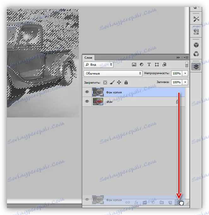
Task: Delete layer trash can icon
Action: pyautogui.click(x=178, y=202)
